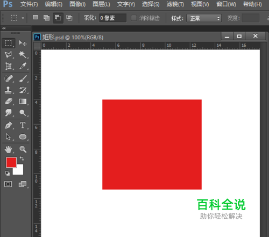Maximize the 矩形.psd document window
This screenshot has height=237, width=269.
tap(239, 36)
